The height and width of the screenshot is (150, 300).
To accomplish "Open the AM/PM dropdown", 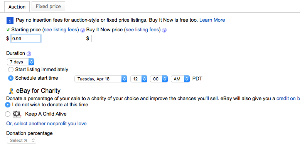I will [180, 79].
